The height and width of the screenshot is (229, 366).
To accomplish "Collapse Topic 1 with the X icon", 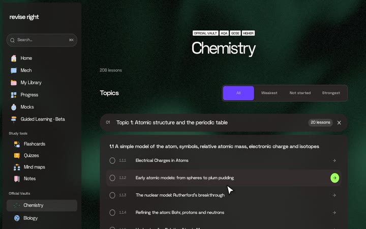I will point(339,123).
